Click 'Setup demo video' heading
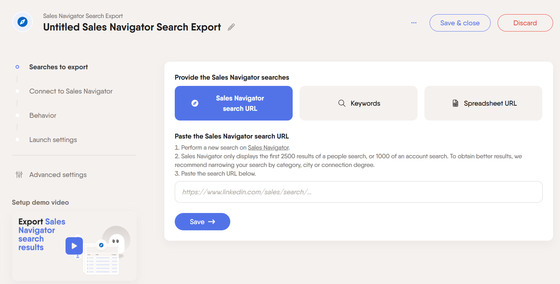This screenshot has height=284, width=560. coord(40,202)
